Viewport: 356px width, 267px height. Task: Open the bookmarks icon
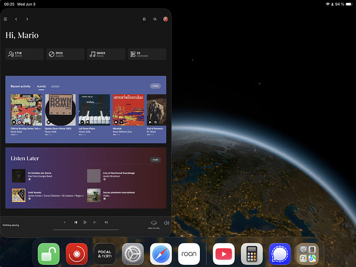click(x=144, y=19)
